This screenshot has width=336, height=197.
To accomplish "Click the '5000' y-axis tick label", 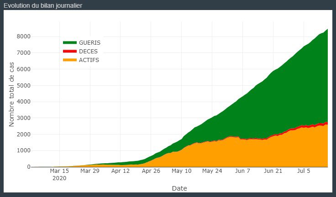I will [x=24, y=85].
